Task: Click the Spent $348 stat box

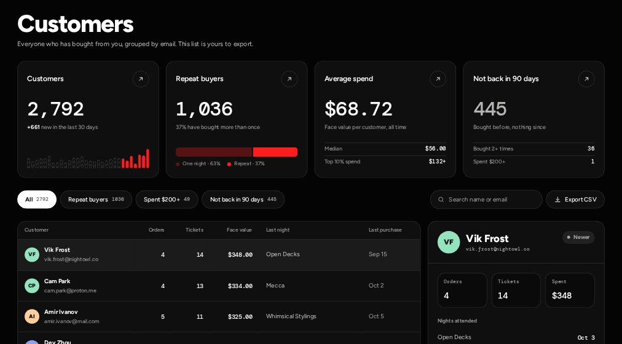Action: [x=570, y=290]
